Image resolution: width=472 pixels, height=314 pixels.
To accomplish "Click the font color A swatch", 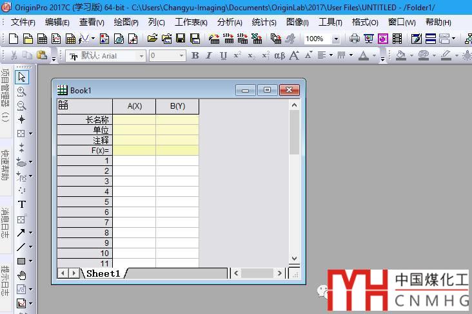I will pos(364,55).
